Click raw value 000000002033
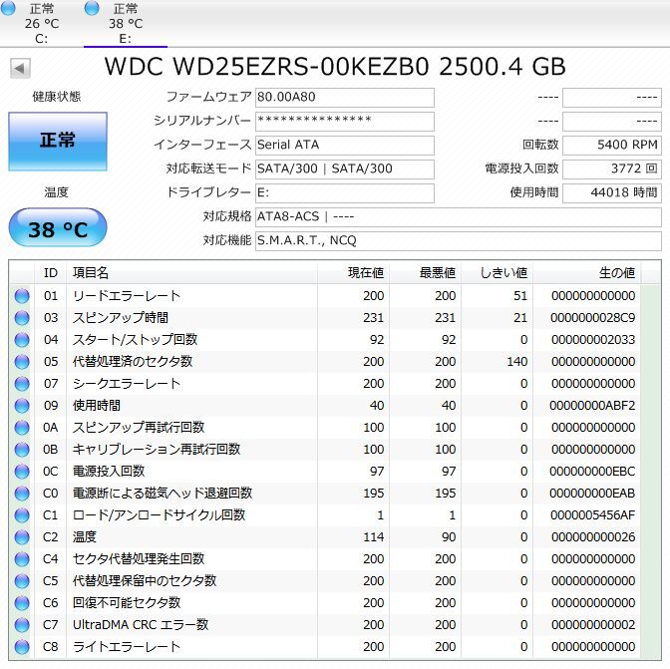Image resolution: width=670 pixels, height=669 pixels. coord(593,340)
